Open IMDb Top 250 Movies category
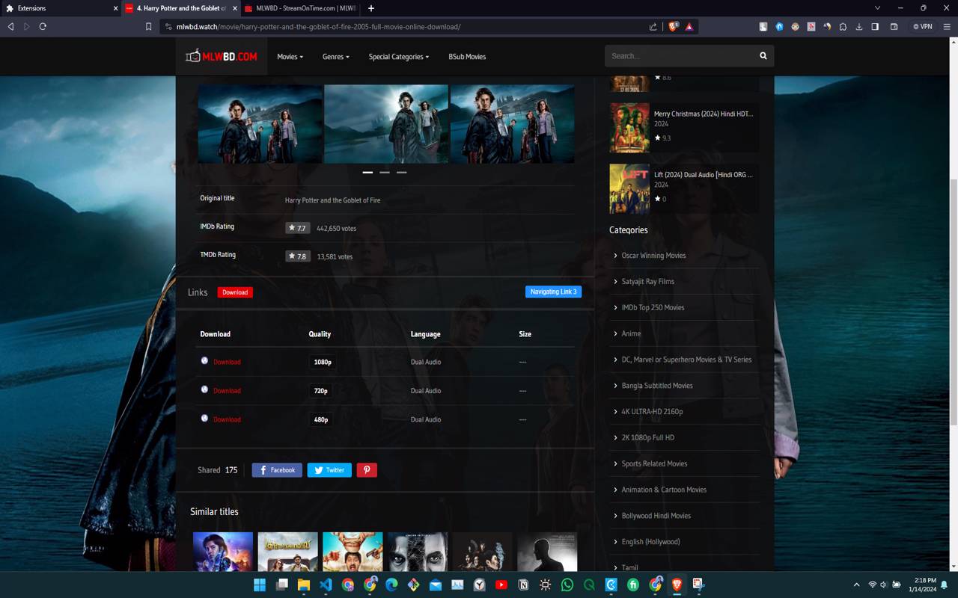 pos(653,308)
